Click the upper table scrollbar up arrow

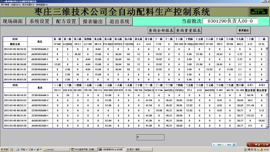pyautogui.click(x=267, y=48)
